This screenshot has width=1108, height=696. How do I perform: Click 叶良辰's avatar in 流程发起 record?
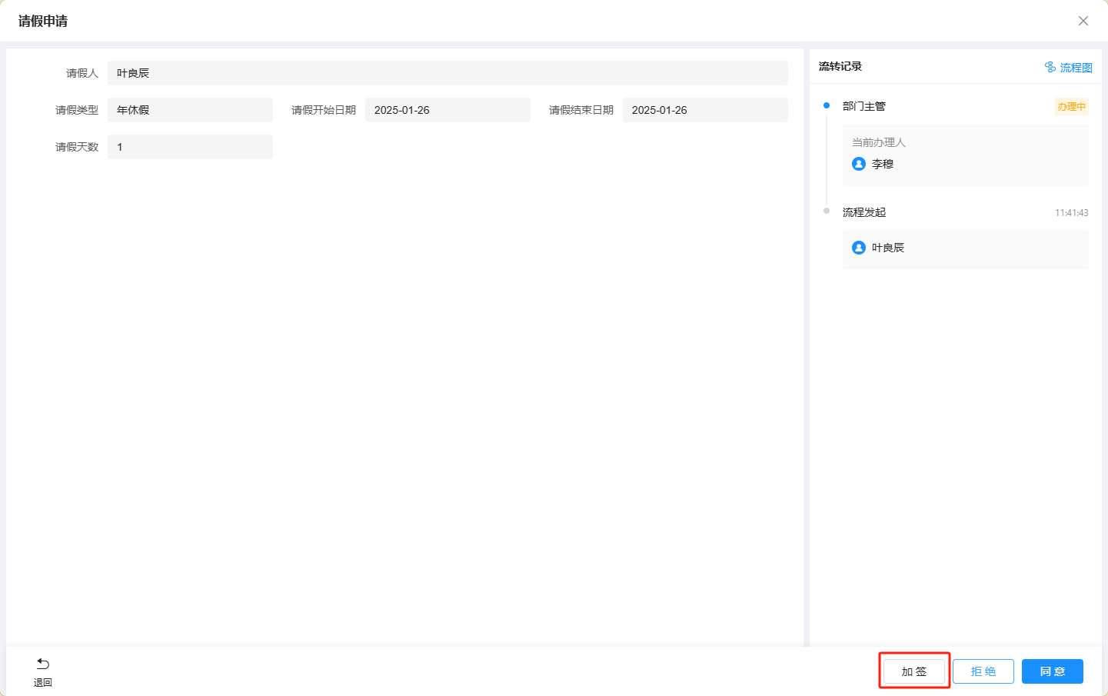tap(859, 248)
